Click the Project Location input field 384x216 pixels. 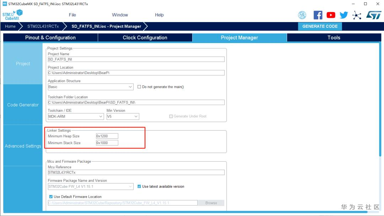pos(136,73)
